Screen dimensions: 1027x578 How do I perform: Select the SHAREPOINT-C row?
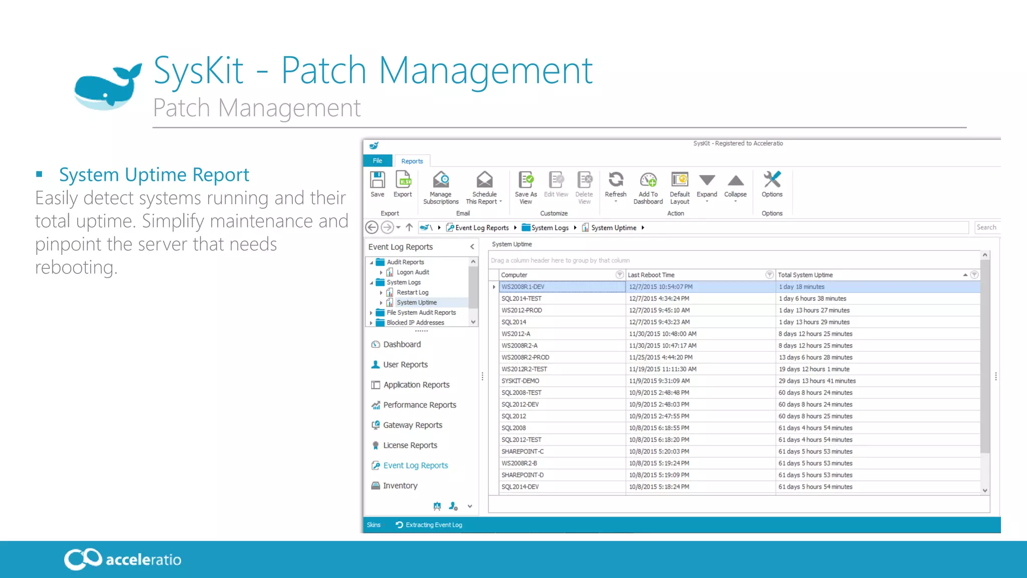[x=739, y=452]
